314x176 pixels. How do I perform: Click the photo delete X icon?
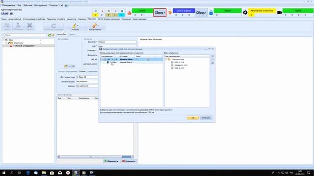(x=74, y=66)
